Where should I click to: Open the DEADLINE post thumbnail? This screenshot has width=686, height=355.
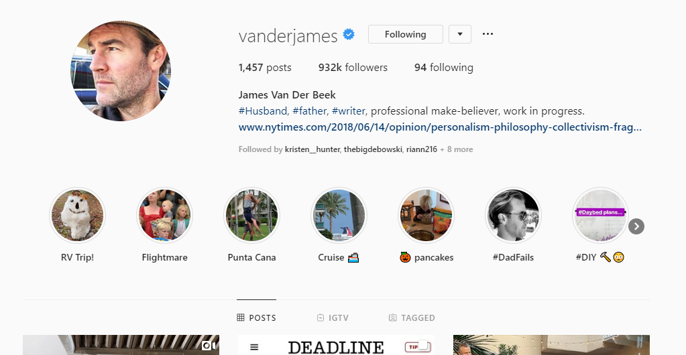click(336, 345)
